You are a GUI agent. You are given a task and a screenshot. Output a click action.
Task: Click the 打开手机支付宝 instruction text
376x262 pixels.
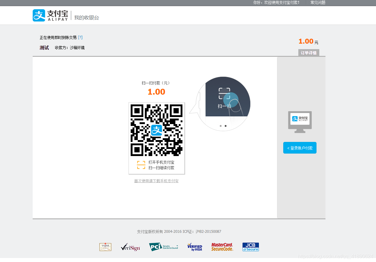coord(161,162)
